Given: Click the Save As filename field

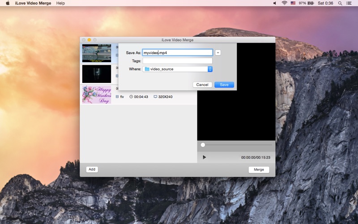Looking at the screenshot, I should pyautogui.click(x=177, y=52).
